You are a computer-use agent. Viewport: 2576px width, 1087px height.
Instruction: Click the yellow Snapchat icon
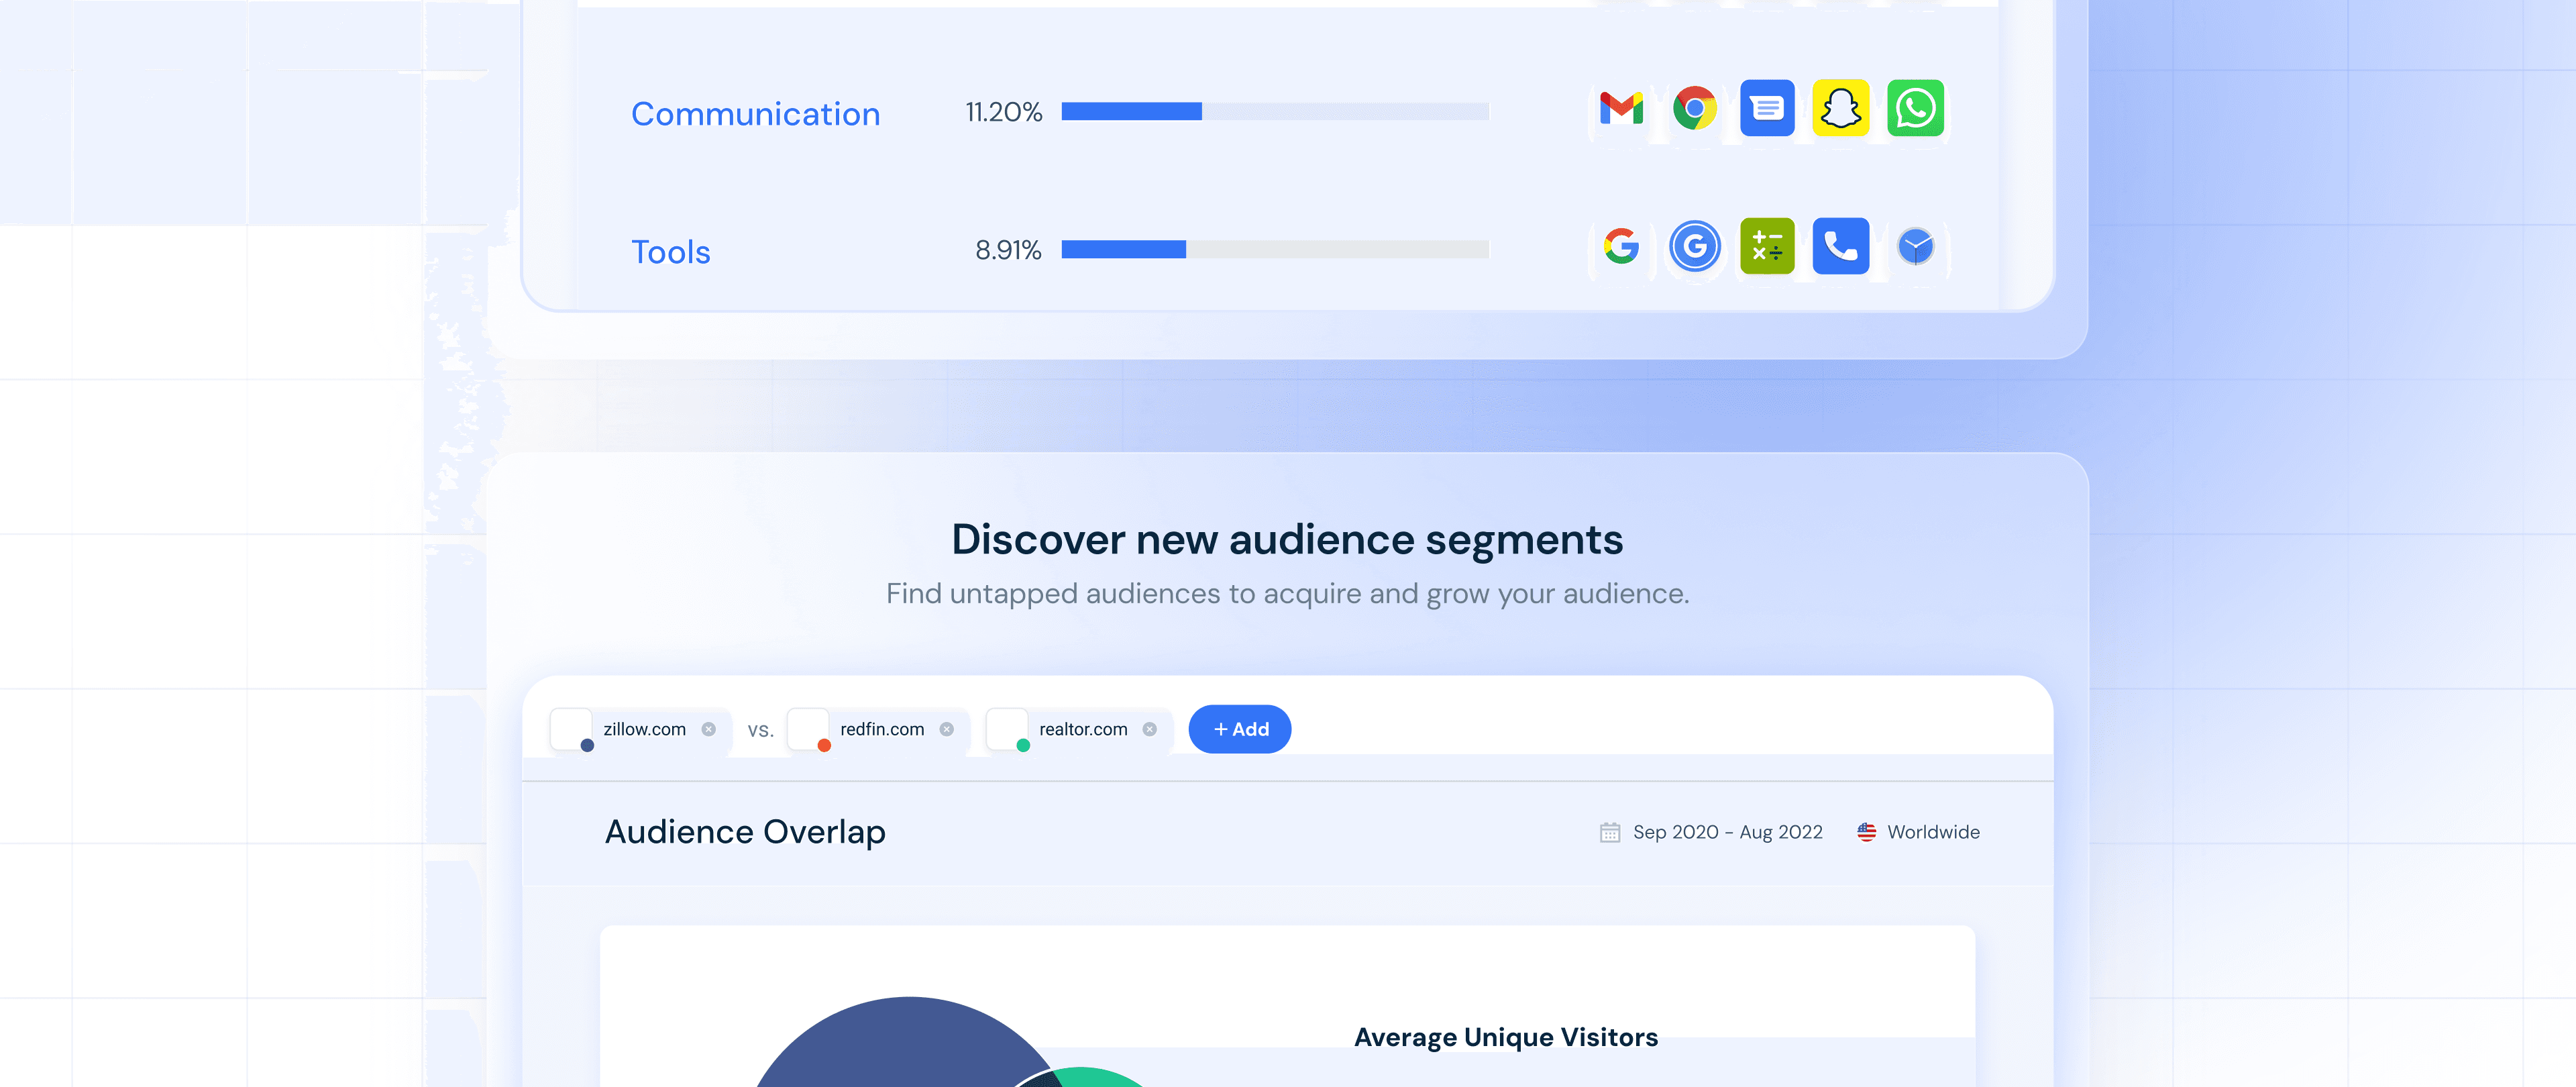coord(1841,108)
